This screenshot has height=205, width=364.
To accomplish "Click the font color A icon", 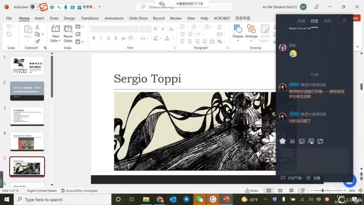I will (167, 38).
